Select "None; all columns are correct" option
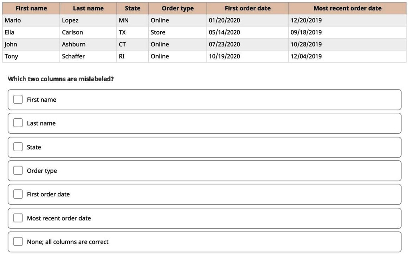 pyautogui.click(x=18, y=241)
